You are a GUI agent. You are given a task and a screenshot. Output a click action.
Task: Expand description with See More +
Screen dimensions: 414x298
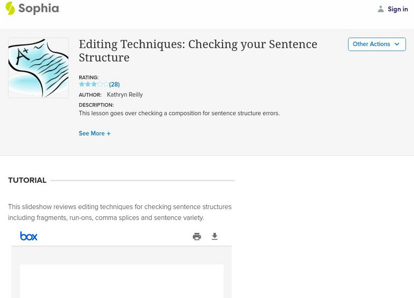pos(95,133)
